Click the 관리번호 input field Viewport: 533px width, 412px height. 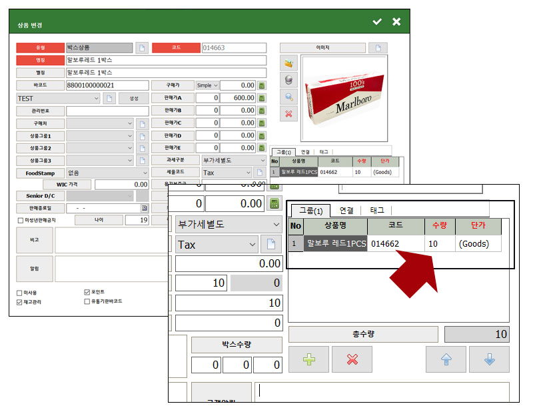point(107,111)
